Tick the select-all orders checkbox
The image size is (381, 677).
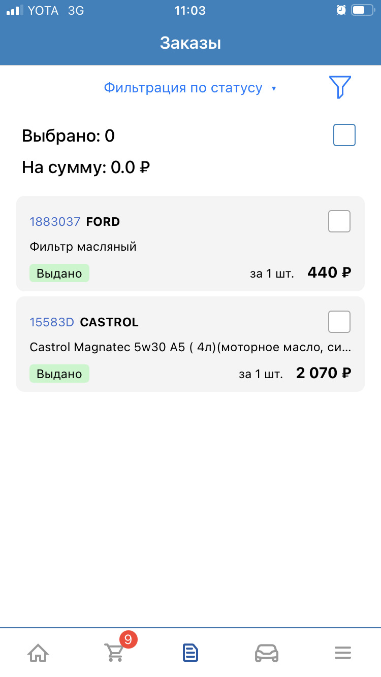click(x=344, y=135)
